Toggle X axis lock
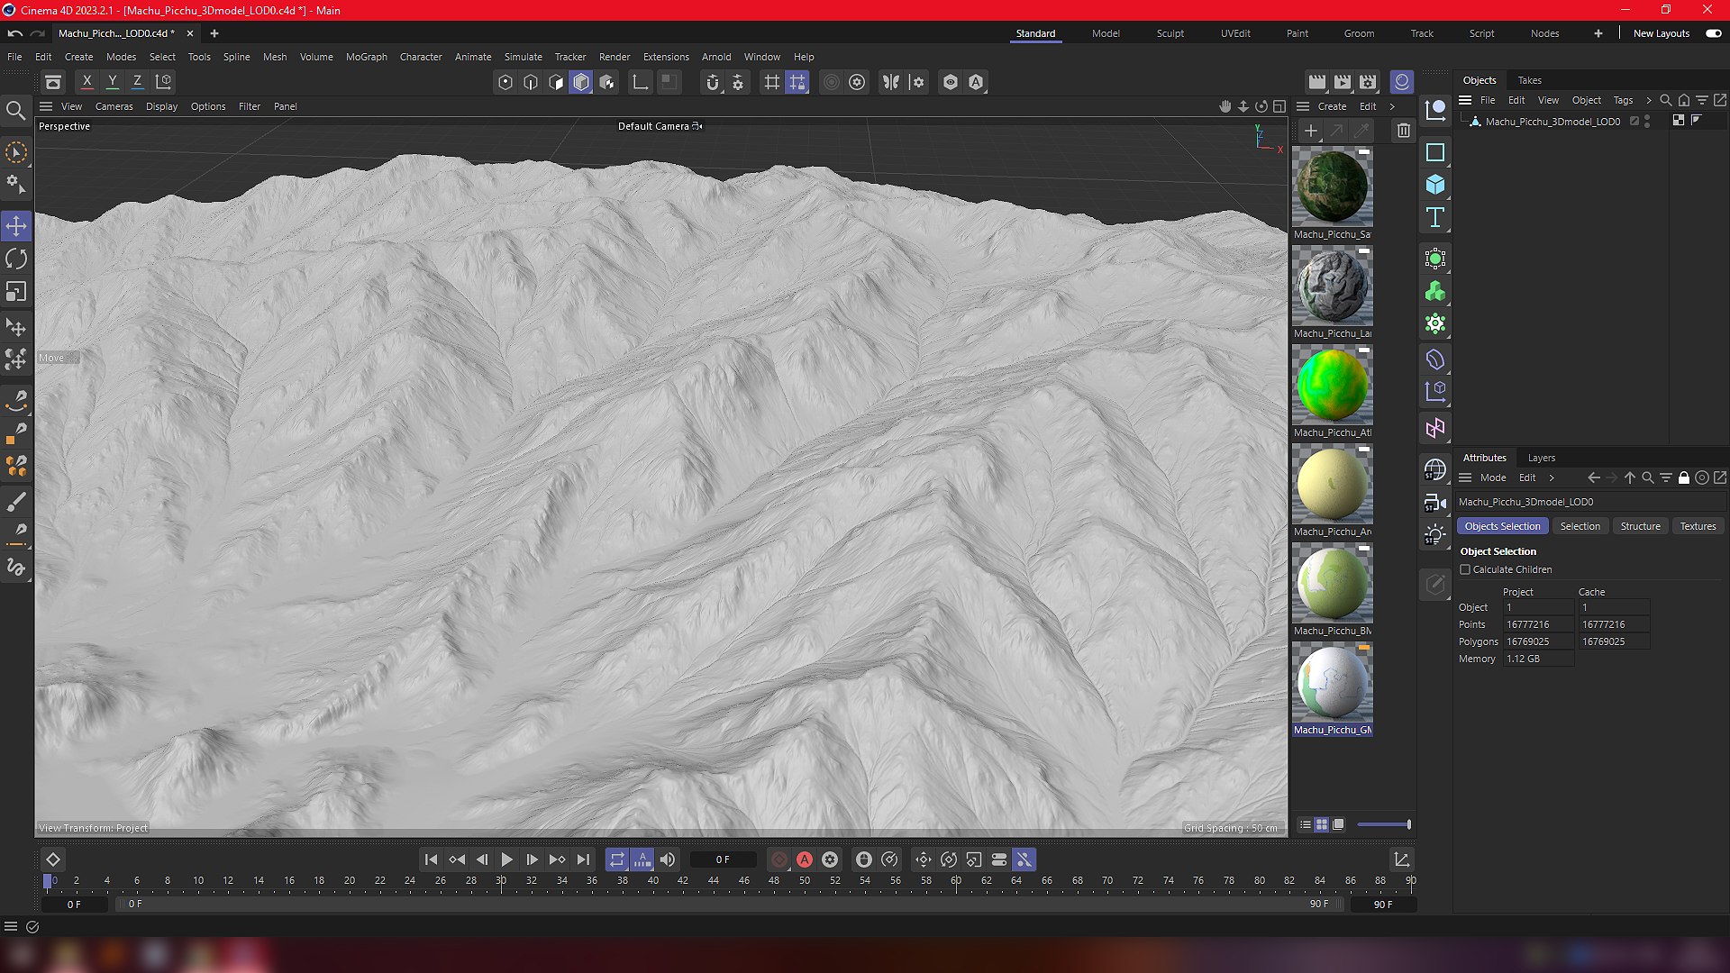This screenshot has height=973, width=1730. [87, 82]
